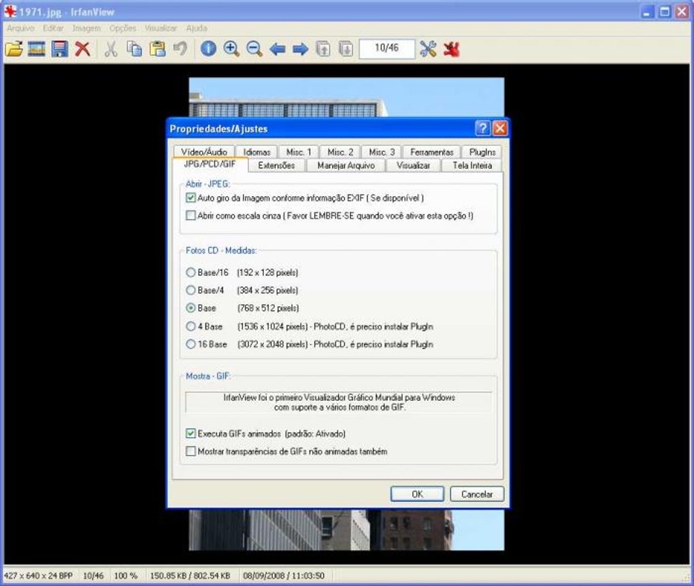The height and width of the screenshot is (586, 694).
Task: Copy image using the copy icon
Action: click(134, 48)
